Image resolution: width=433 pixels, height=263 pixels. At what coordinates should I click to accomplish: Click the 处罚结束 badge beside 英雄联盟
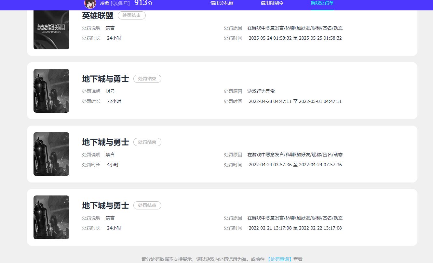click(x=131, y=15)
